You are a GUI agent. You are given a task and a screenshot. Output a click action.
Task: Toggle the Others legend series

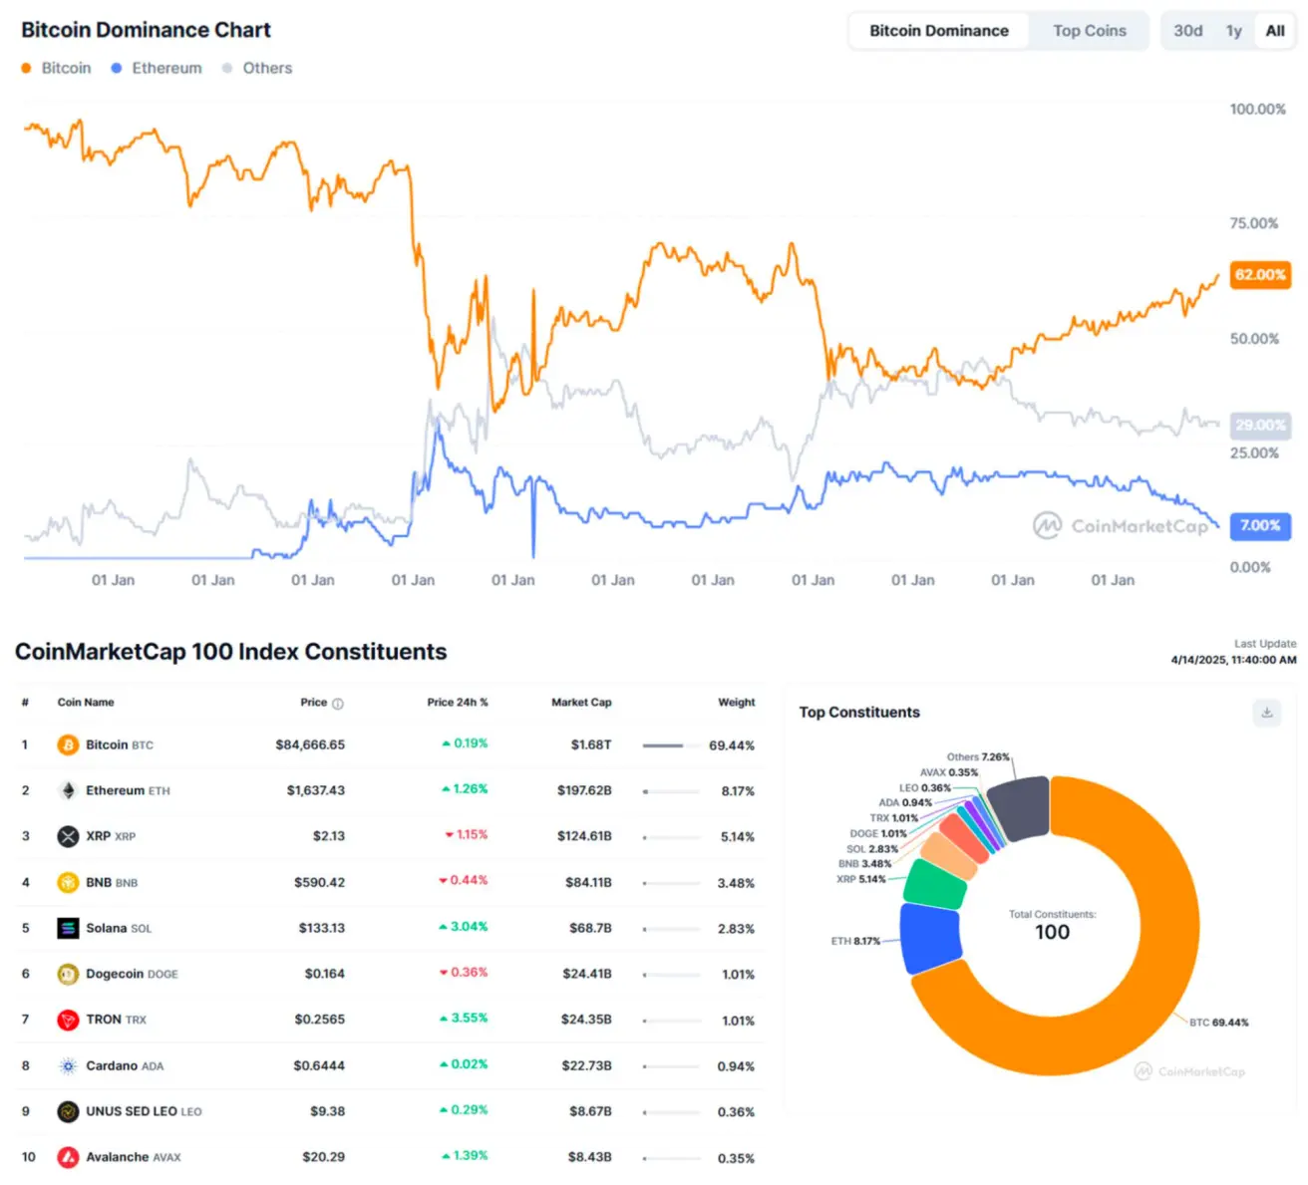point(257,68)
